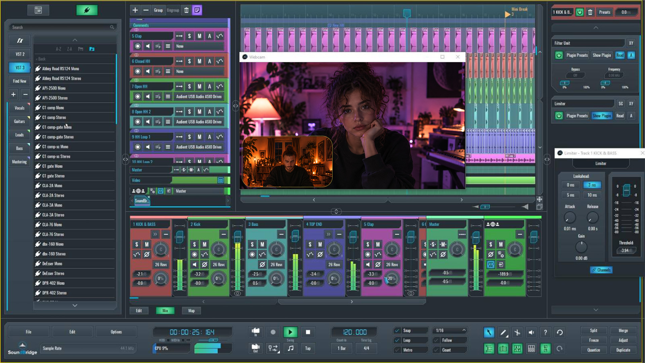Disable the Snap checkbox
Image resolution: width=645 pixels, height=363 pixels.
click(x=397, y=331)
